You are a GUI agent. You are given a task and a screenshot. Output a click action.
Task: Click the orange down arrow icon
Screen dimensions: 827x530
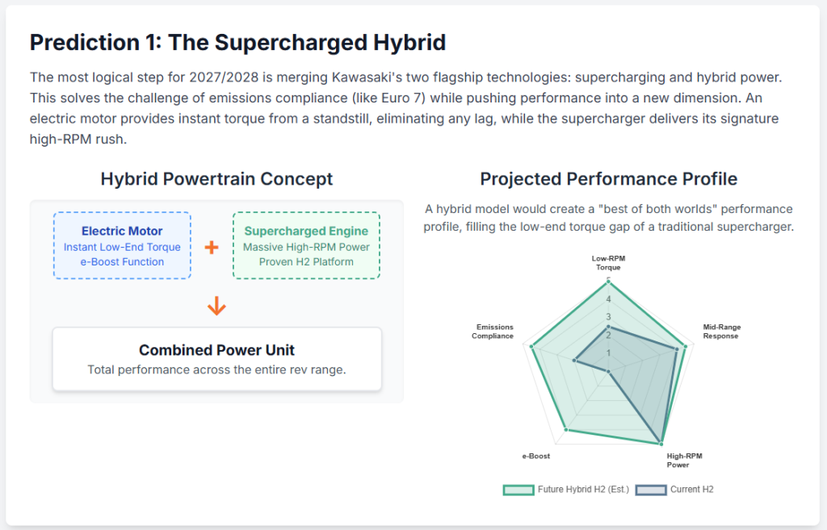(x=216, y=306)
